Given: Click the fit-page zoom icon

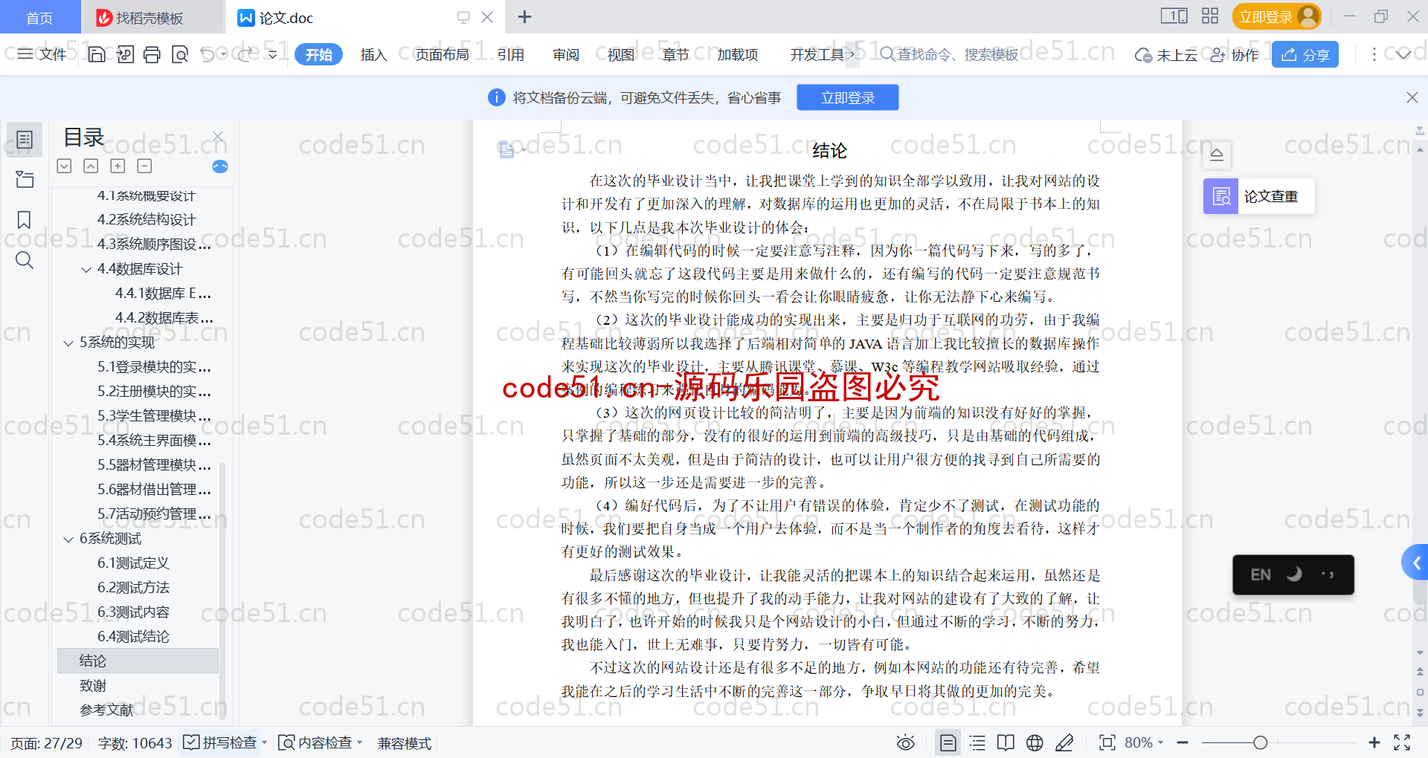Looking at the screenshot, I should click(1107, 742).
